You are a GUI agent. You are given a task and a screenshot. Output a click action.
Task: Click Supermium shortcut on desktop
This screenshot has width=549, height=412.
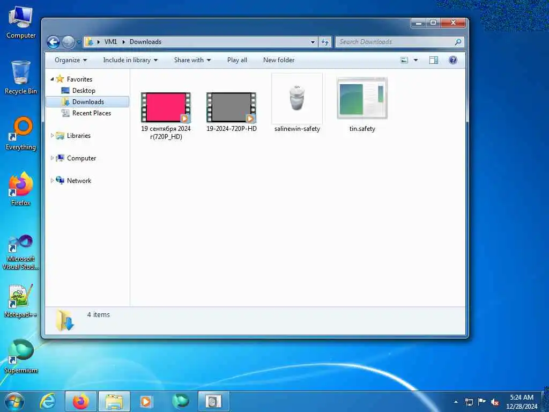[21, 356]
